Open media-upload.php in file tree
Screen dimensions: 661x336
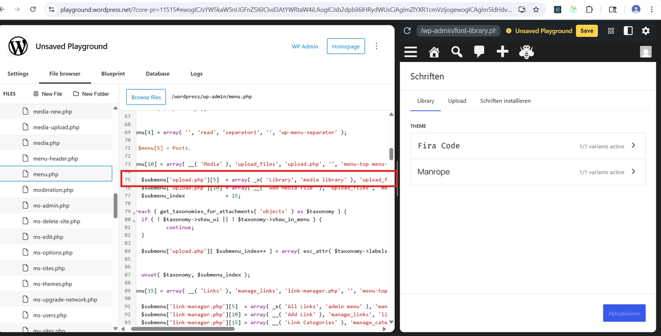click(56, 127)
